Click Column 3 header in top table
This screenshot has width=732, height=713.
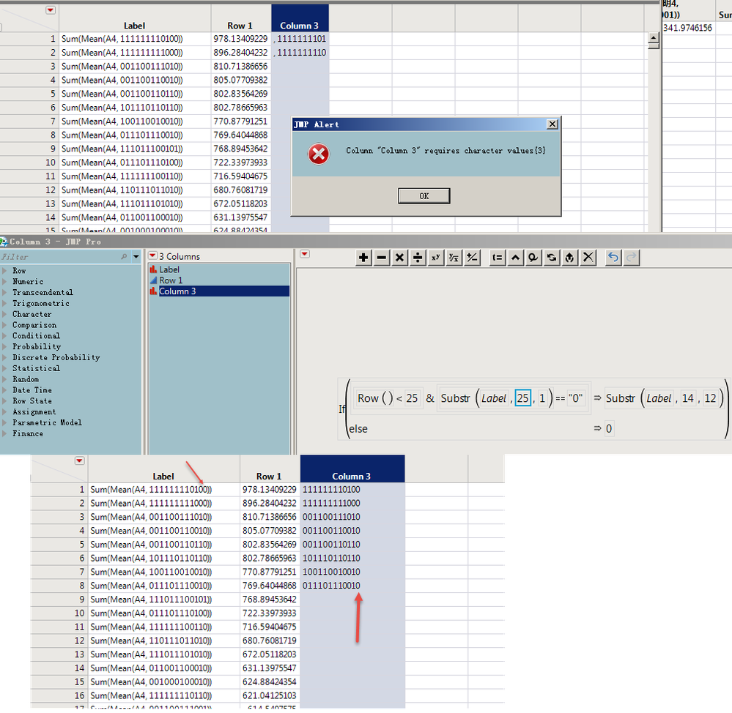click(x=300, y=18)
